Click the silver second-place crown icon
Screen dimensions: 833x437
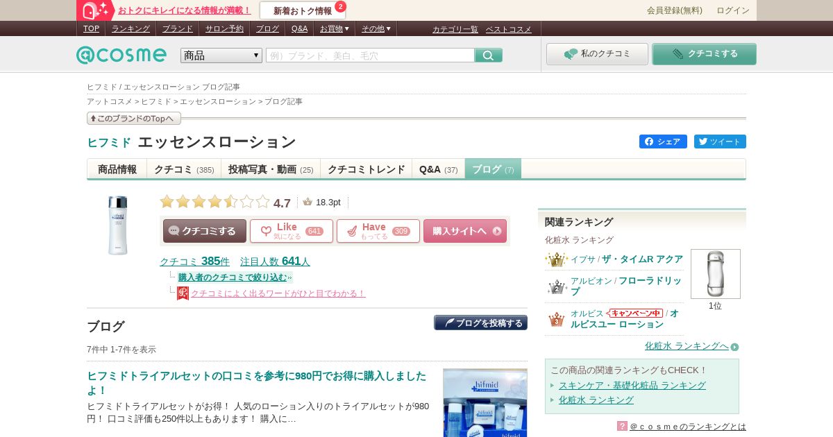tap(556, 286)
